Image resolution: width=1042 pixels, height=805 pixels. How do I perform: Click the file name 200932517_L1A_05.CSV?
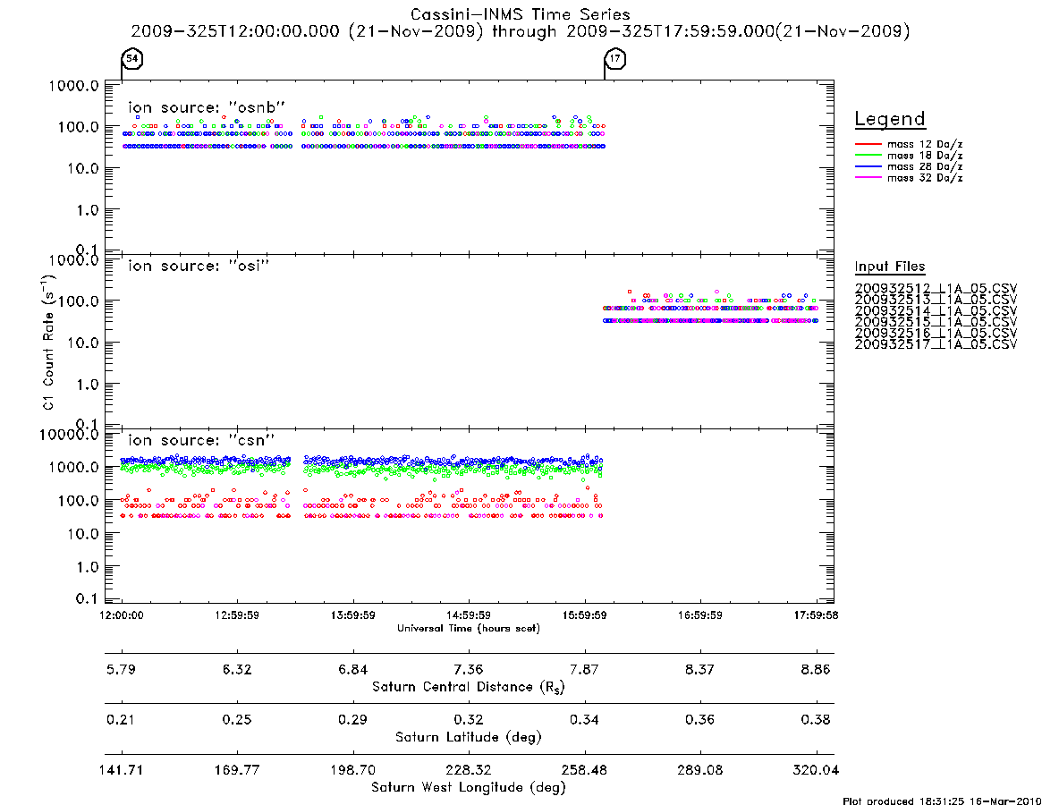coord(936,344)
